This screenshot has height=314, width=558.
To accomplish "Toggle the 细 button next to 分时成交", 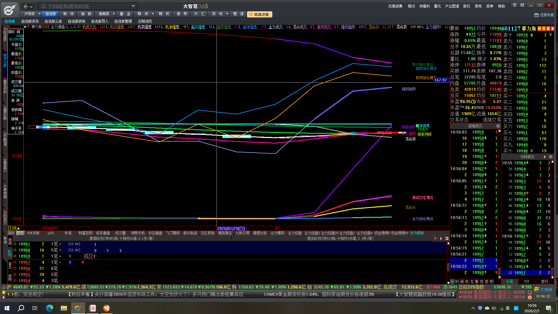I will tap(550, 157).
